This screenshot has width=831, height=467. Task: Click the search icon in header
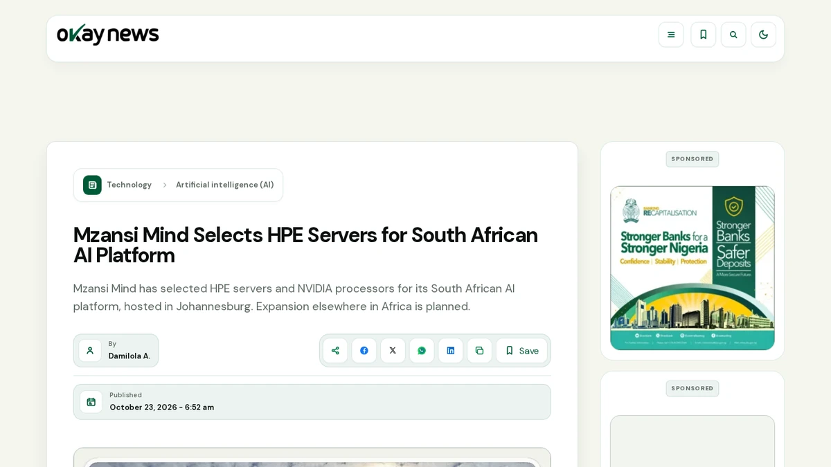(733, 35)
